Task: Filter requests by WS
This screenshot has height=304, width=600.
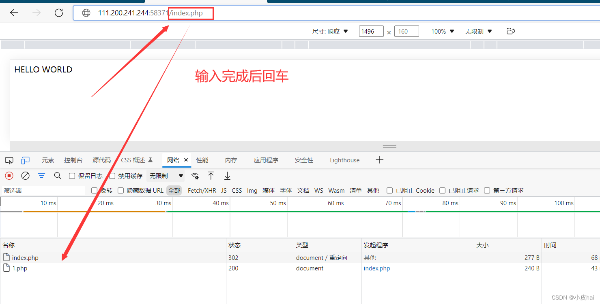Action: [319, 190]
